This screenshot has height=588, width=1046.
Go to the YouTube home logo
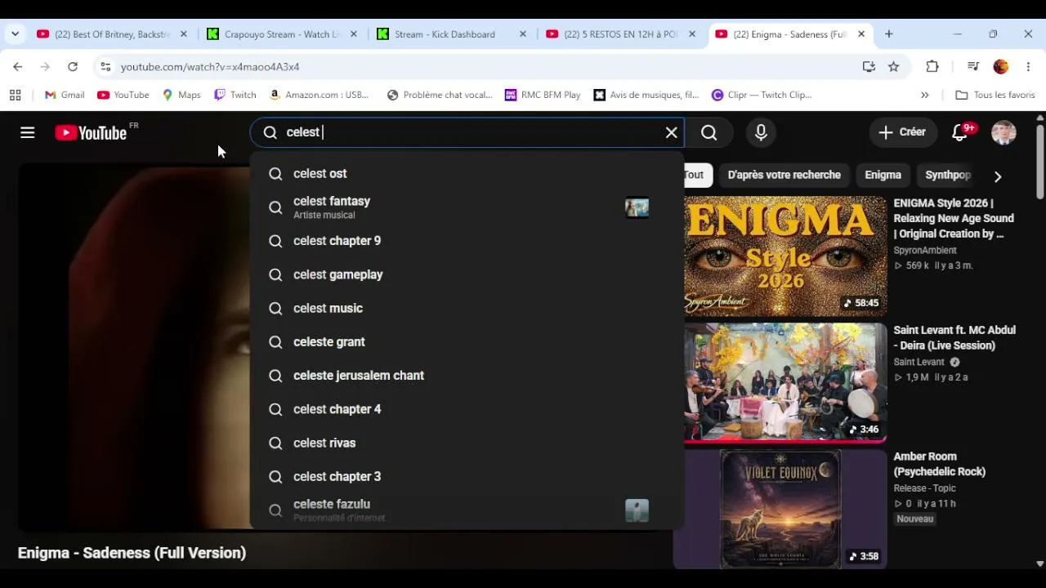(91, 132)
